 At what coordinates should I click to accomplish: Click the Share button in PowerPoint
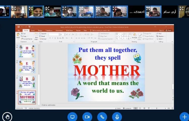pyautogui.click(x=168, y=30)
